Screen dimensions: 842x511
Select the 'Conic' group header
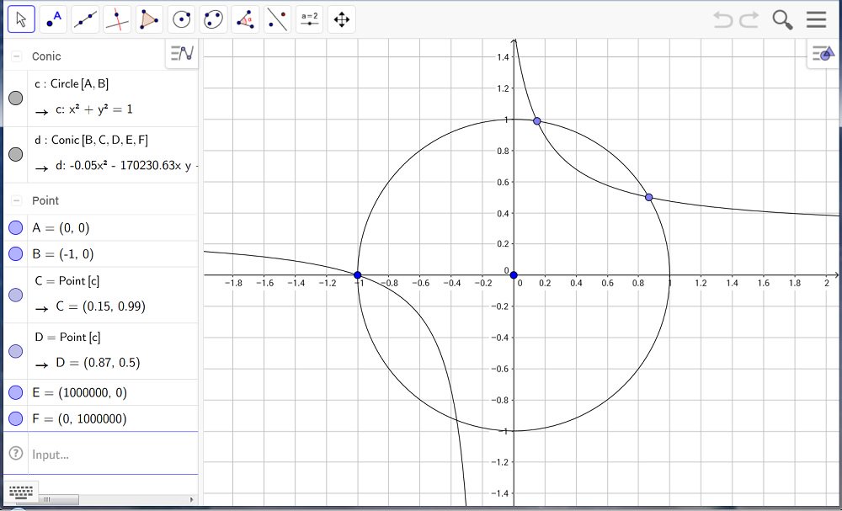(x=46, y=56)
